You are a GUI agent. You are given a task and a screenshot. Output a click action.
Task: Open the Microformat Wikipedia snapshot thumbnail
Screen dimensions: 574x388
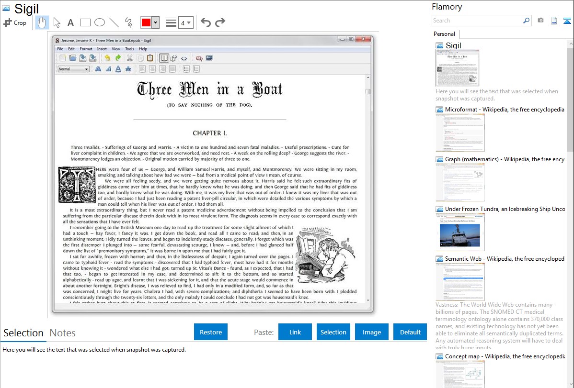pyautogui.click(x=460, y=133)
